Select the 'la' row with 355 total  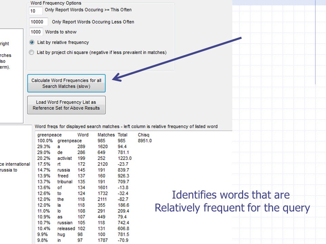click(83, 205)
